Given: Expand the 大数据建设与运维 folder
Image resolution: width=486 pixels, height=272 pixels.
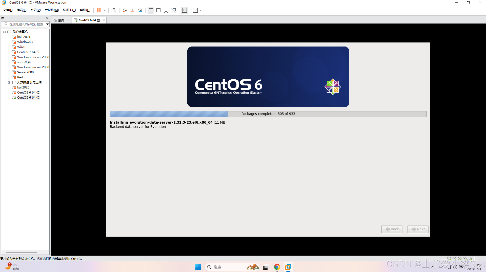Looking at the screenshot, I should 9,82.
